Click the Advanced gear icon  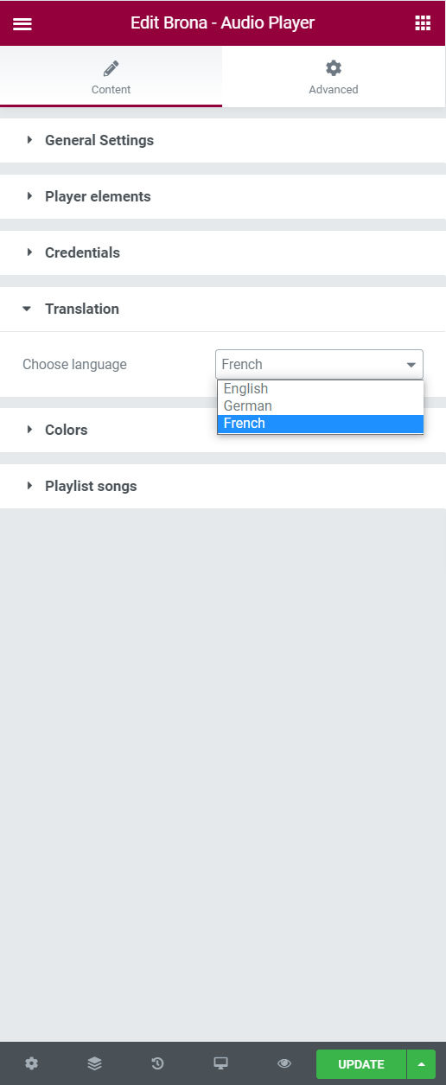334,68
